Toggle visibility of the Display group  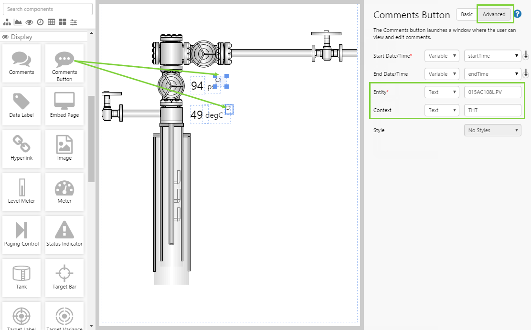tap(5, 36)
